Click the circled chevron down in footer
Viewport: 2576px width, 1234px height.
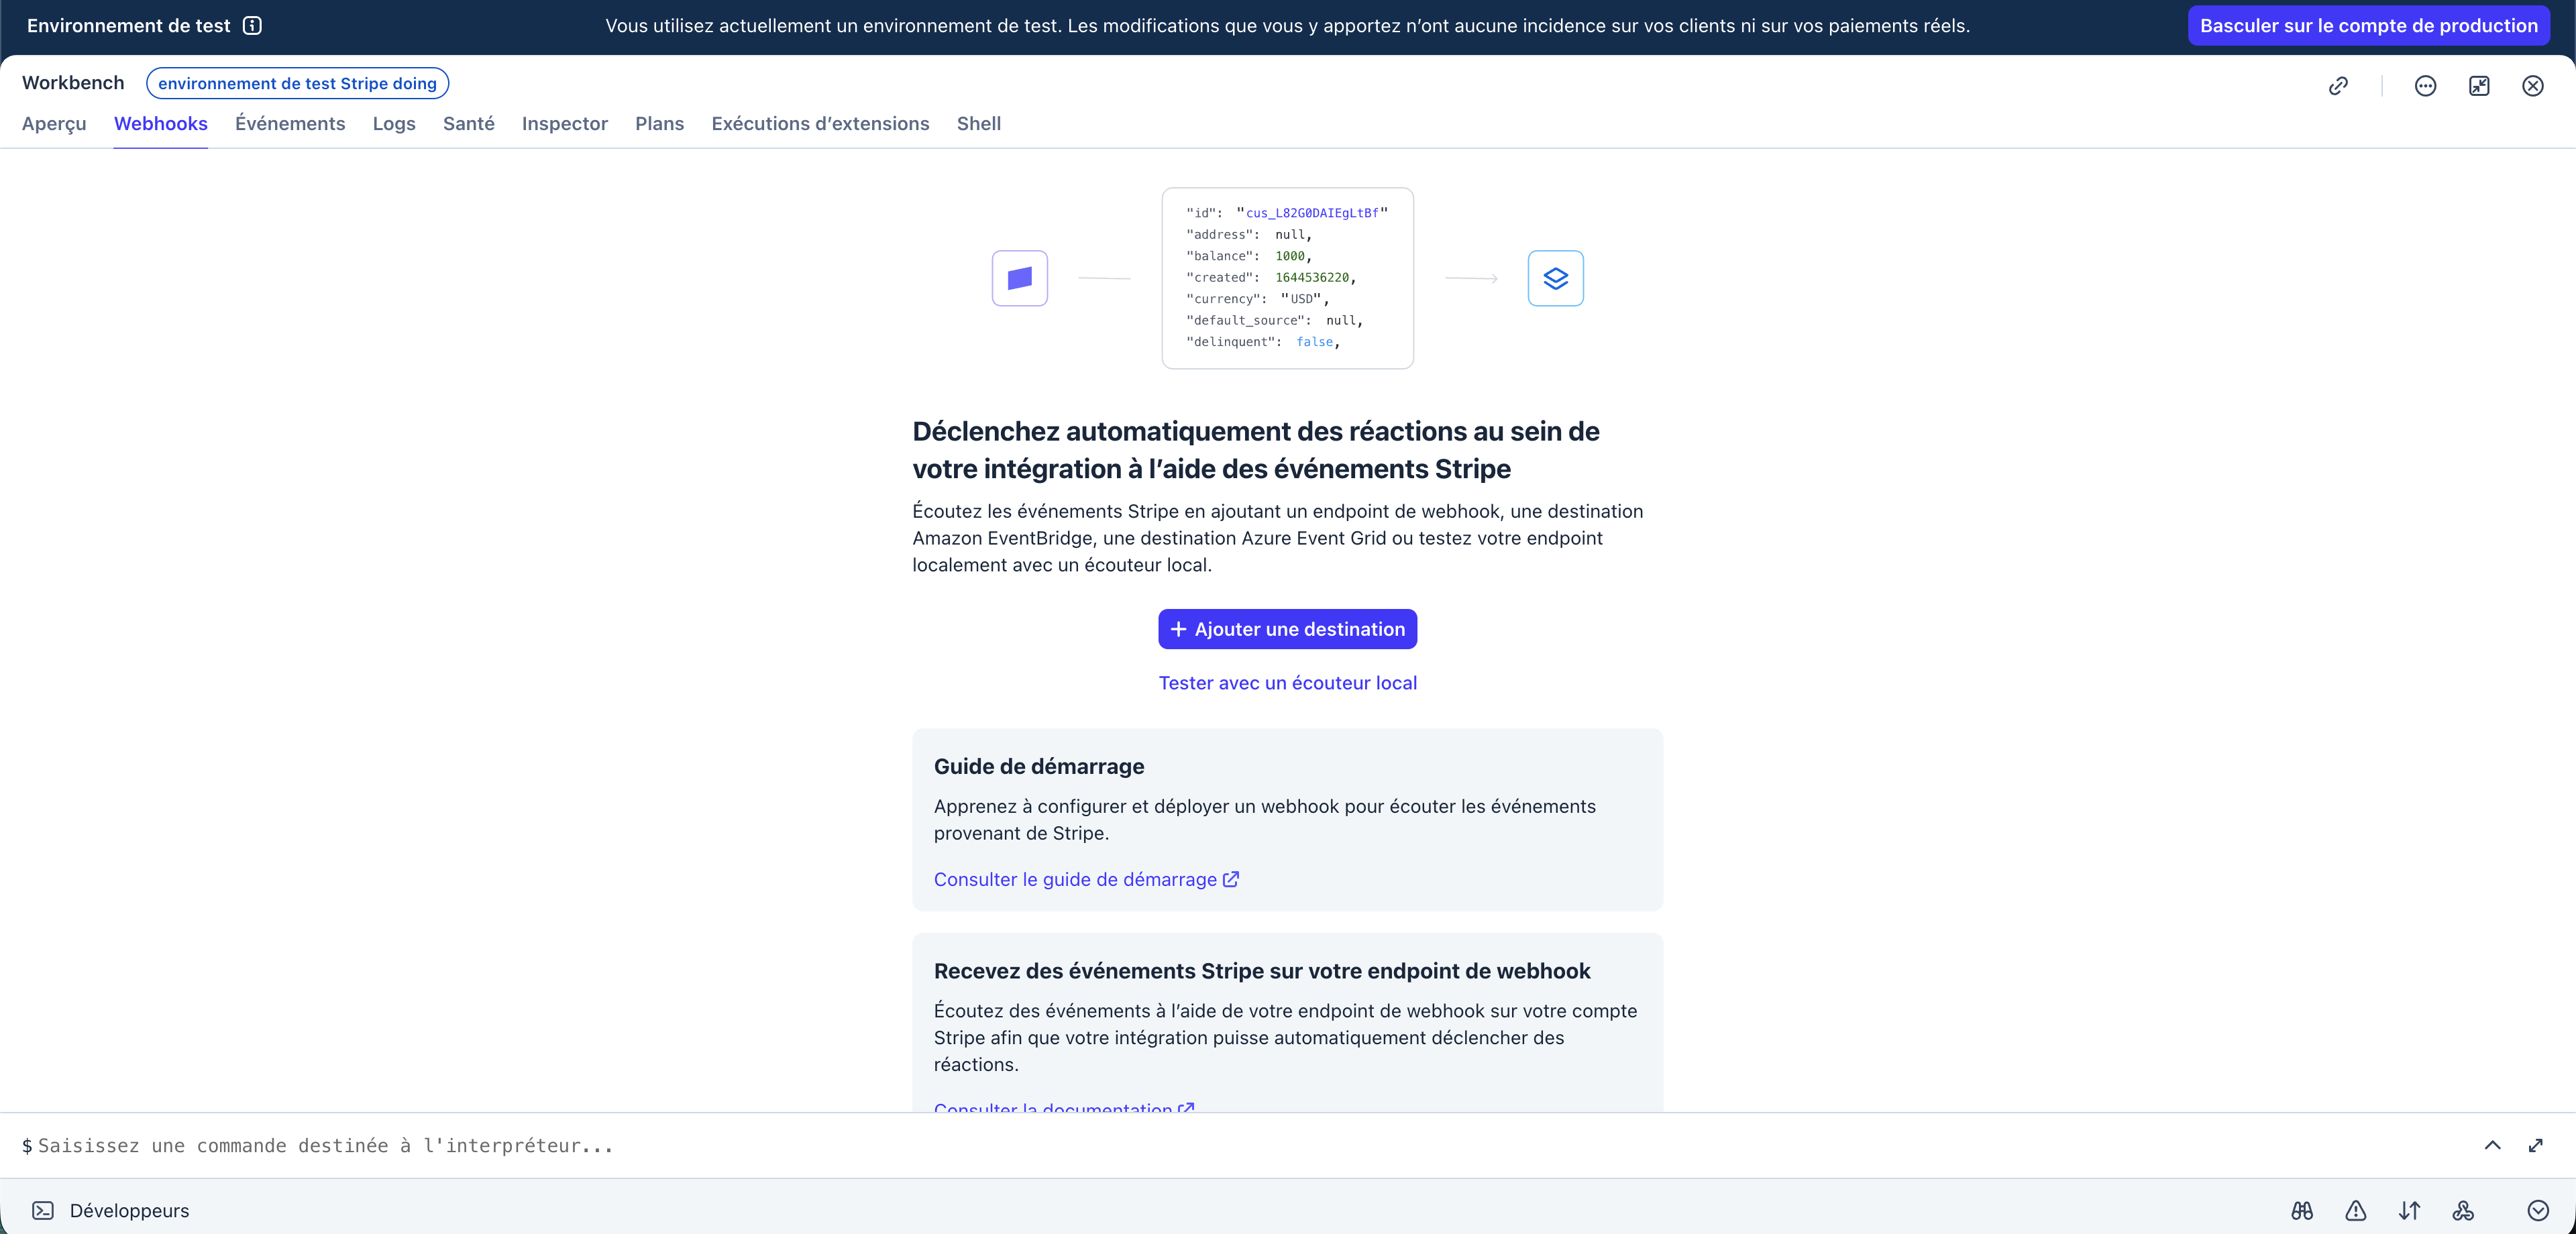(2538, 1211)
